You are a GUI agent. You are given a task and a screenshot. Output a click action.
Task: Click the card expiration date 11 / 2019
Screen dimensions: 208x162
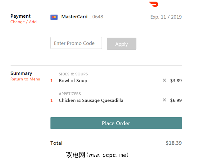pos(166,17)
